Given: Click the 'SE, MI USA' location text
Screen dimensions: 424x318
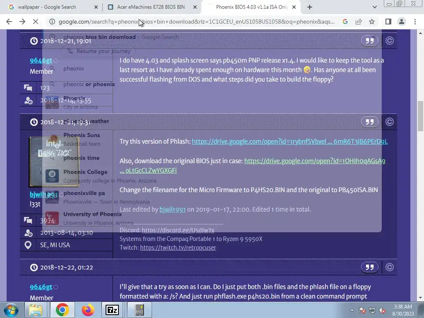Looking at the screenshot, I should [x=55, y=245].
